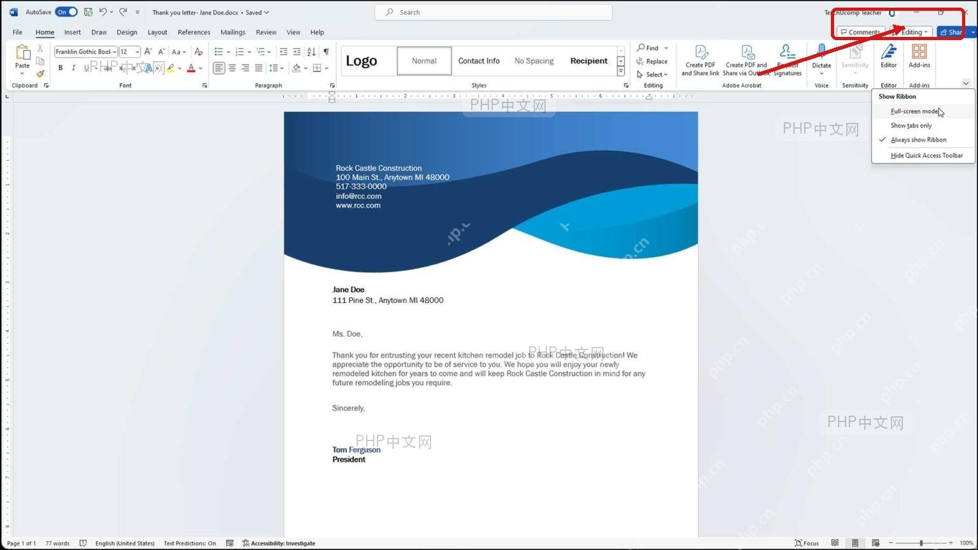Click Hide Quick Access Toolbar
Viewport: 978px width, 550px height.
(x=926, y=155)
